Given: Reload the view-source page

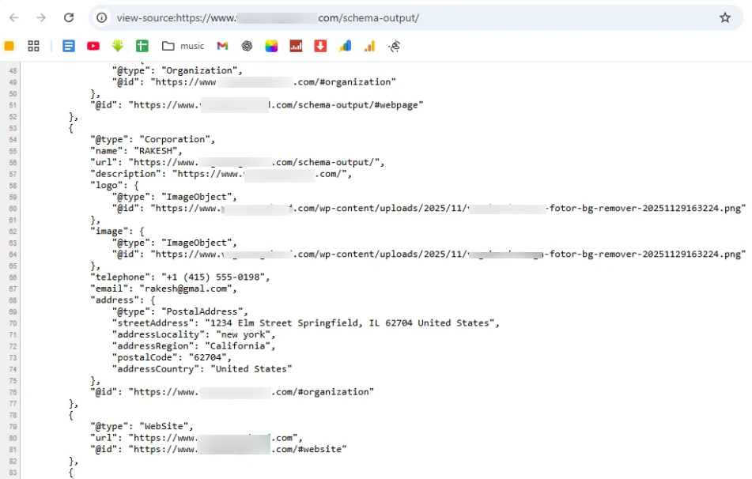Looking at the screenshot, I should click(x=70, y=15).
